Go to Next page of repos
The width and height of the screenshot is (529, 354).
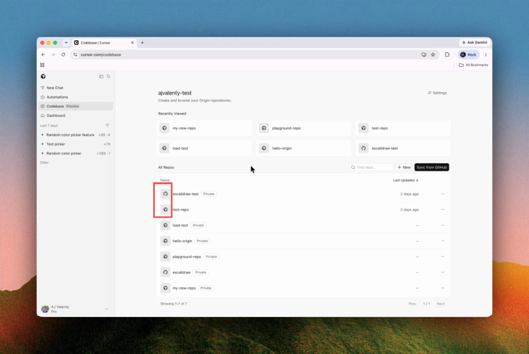pos(441,304)
